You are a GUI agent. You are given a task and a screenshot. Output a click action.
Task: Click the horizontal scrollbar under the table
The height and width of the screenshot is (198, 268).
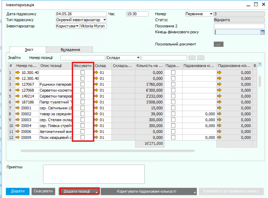(107, 151)
